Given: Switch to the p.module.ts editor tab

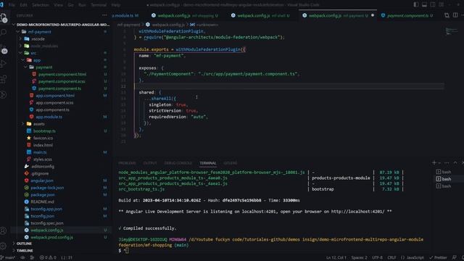Looking at the screenshot, I should click(x=125, y=15).
